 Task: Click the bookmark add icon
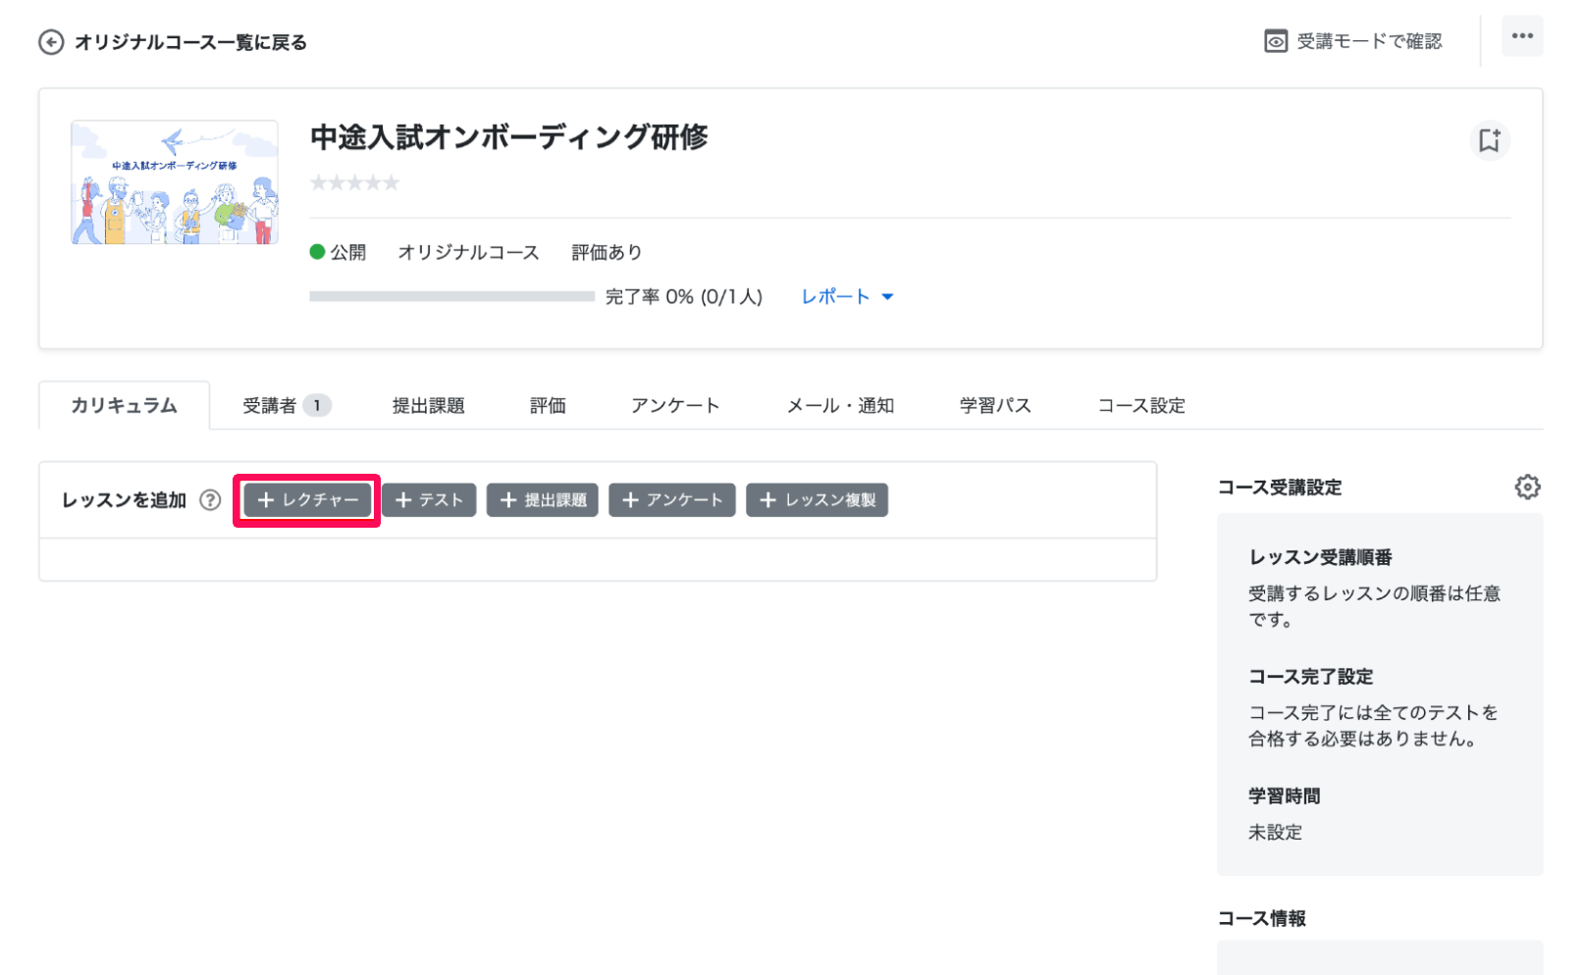coord(1489,140)
